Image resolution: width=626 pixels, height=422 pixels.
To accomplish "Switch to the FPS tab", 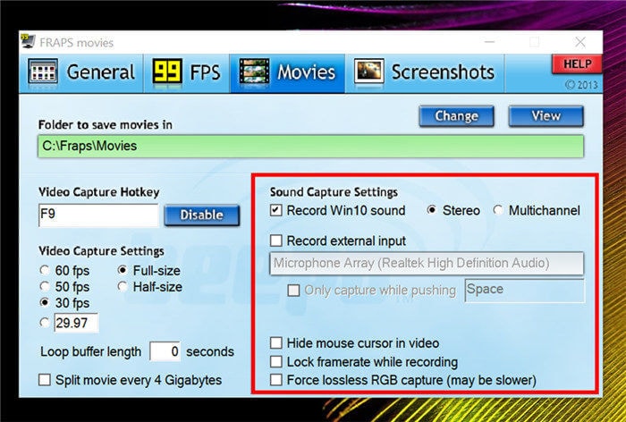I will point(186,73).
